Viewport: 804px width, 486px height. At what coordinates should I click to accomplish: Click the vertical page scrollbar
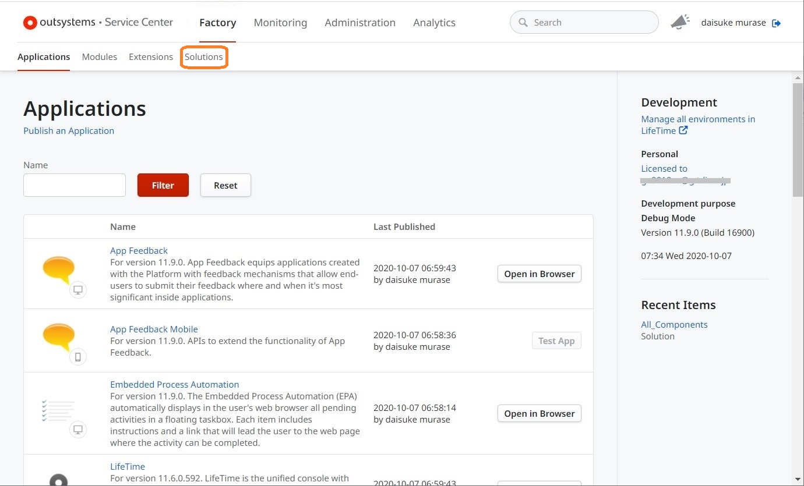798,140
